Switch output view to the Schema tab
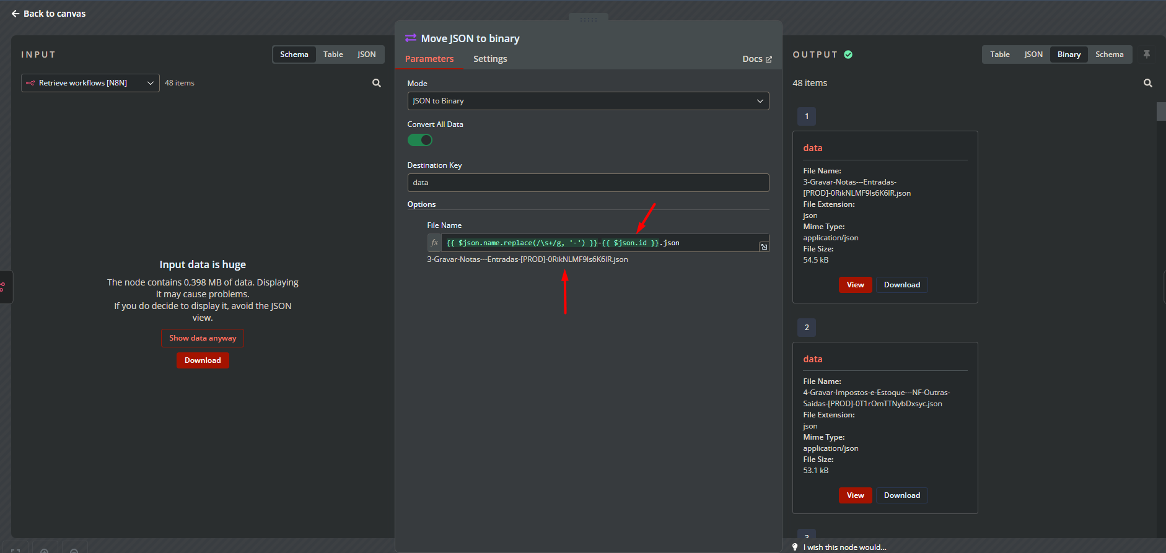This screenshot has height=553, width=1166. (x=1110, y=54)
